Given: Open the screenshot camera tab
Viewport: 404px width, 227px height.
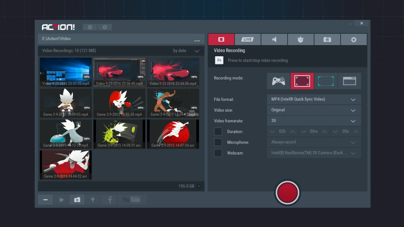Looking at the screenshot, I should tap(327, 40).
